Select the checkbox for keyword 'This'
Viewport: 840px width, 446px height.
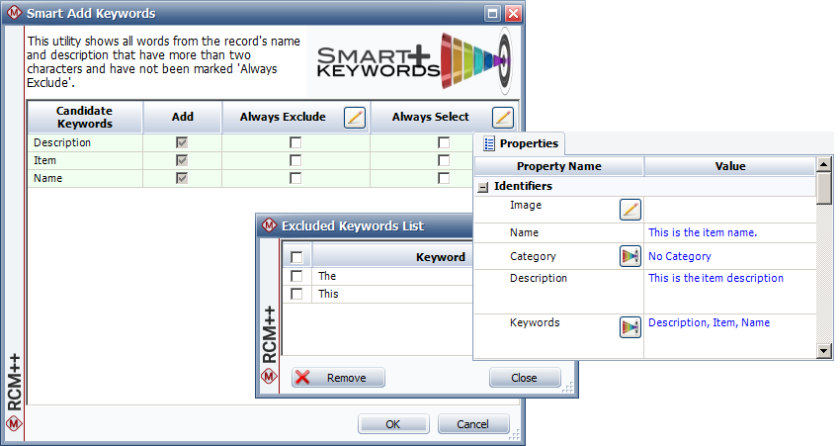click(296, 295)
